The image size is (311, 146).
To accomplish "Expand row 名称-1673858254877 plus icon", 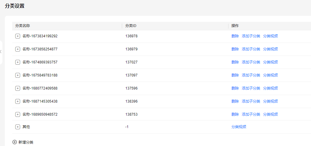I will point(18,49).
